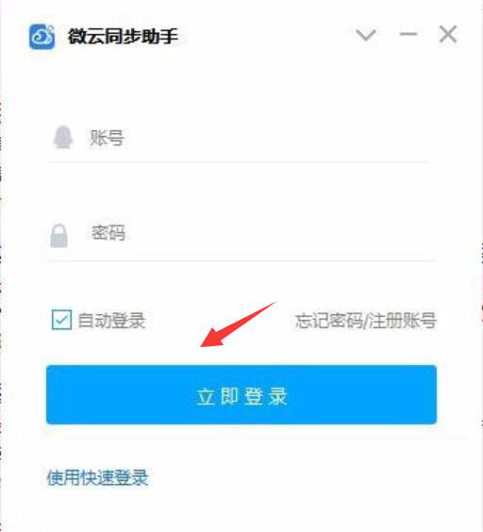483x532 pixels.
Task: Click the underline beneath the 账号 field
Action: click(x=239, y=162)
